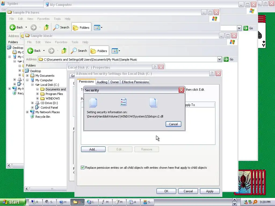Image resolution: width=275 pixels, height=206 pixels.
Task: Open File menu in Sample Music window
Action: coord(29,42)
